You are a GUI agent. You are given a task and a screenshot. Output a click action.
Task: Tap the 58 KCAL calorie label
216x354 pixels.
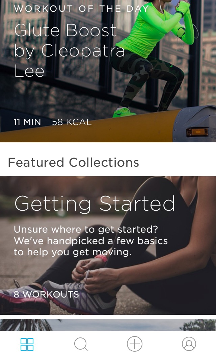pos(72,122)
